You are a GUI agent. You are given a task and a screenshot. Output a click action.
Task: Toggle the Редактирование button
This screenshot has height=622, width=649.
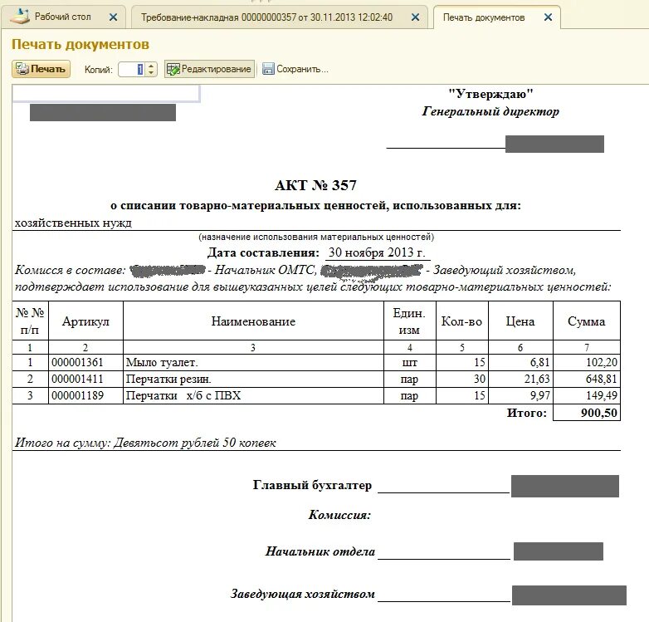209,69
